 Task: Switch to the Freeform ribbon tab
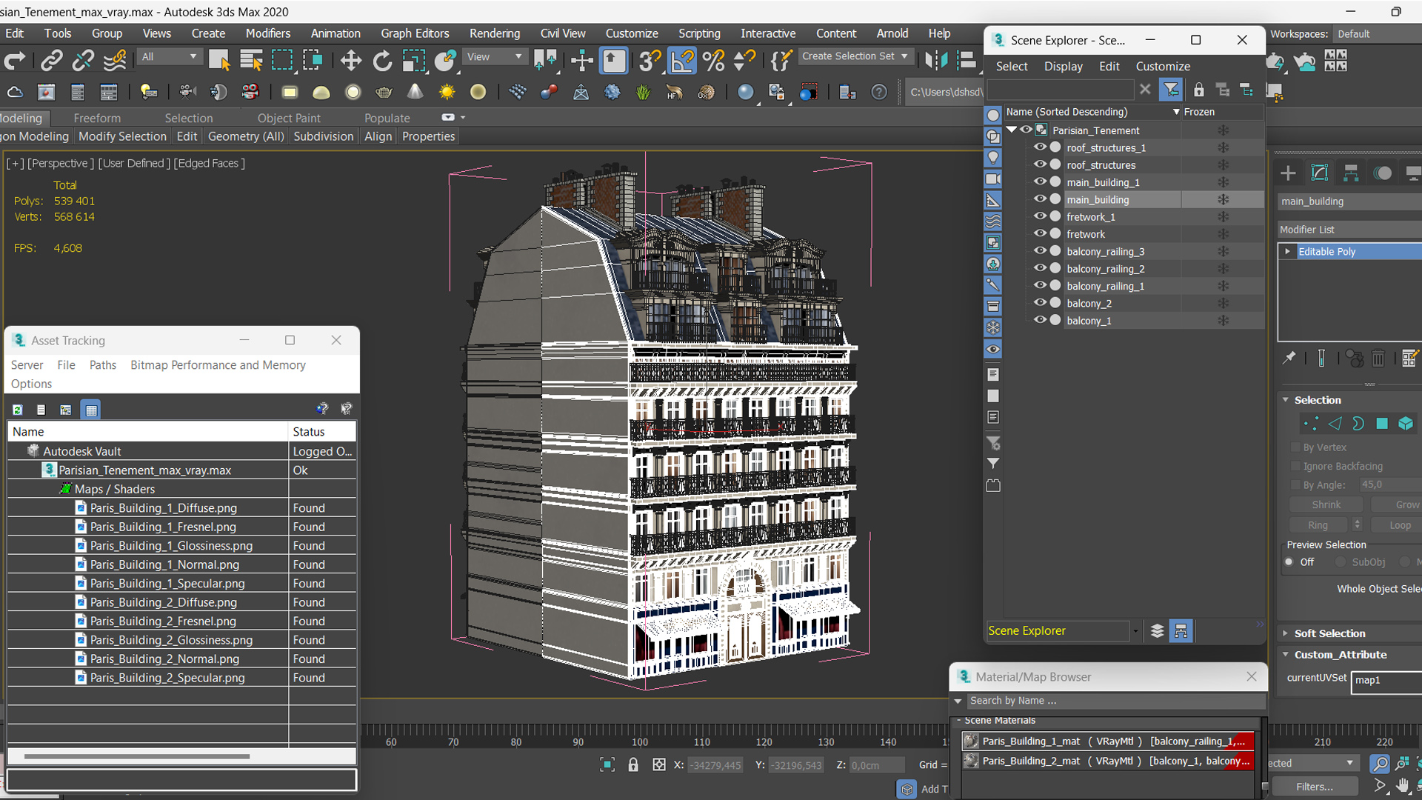click(97, 118)
